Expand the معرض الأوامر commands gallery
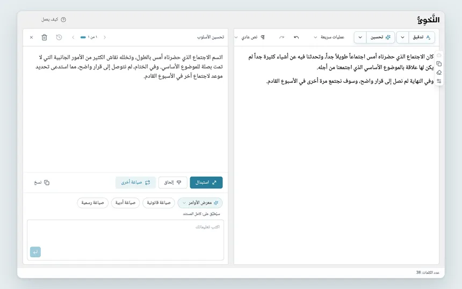 tap(200, 203)
